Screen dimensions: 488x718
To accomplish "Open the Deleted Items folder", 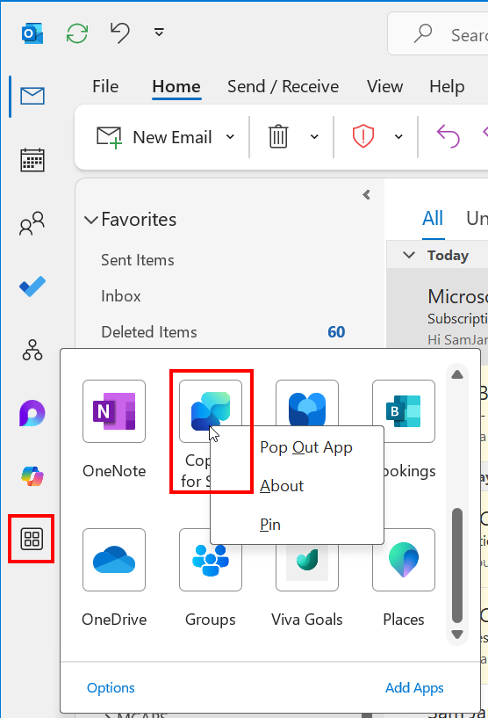I will [223, 332].
